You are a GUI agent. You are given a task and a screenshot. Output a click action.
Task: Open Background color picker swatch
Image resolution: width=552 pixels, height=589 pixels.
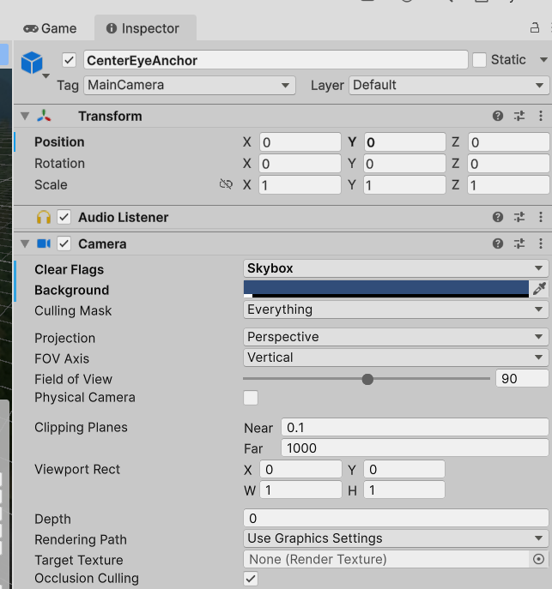(386, 289)
